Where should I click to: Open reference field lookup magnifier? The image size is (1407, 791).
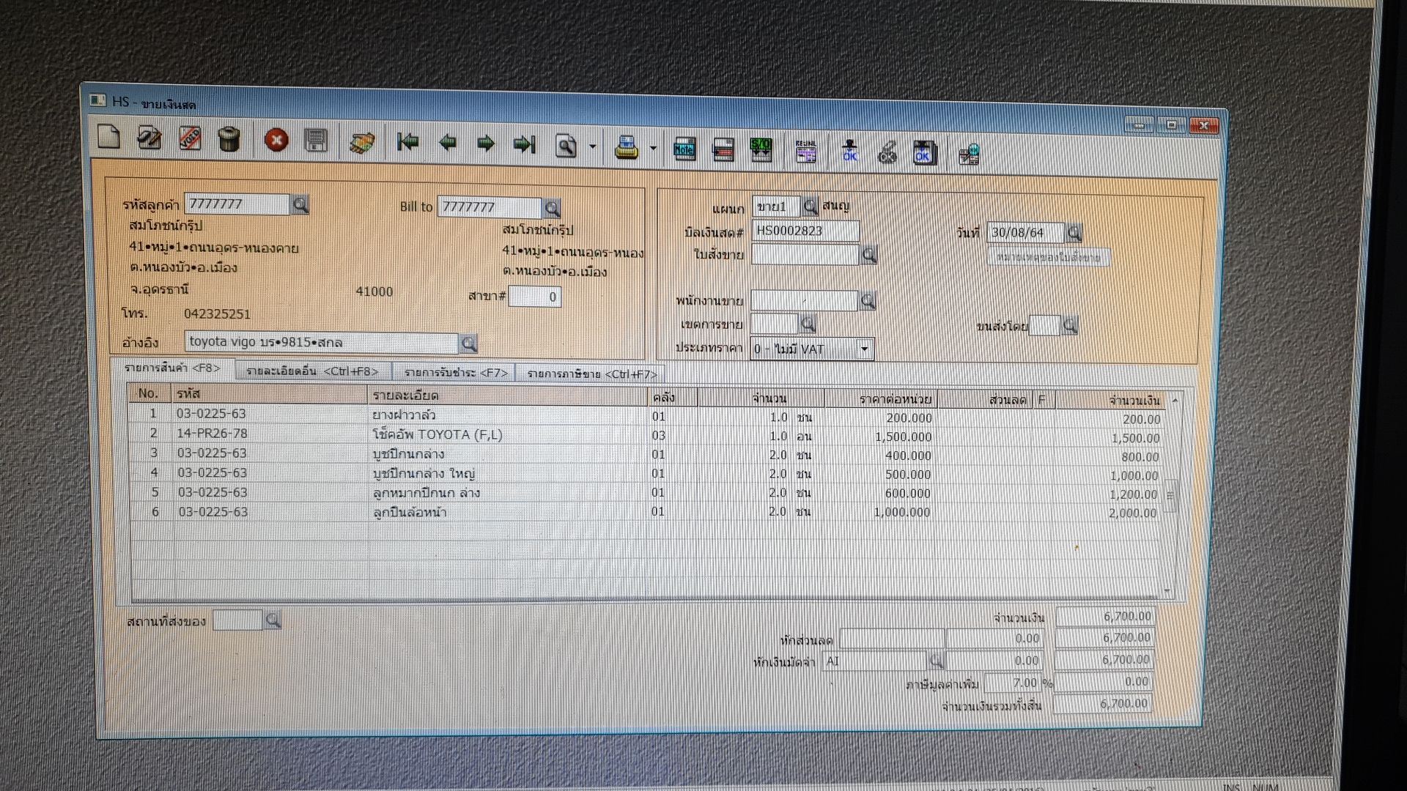pos(468,343)
